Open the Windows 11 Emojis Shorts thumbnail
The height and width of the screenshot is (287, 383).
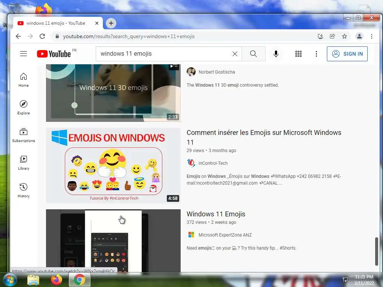[113, 241]
